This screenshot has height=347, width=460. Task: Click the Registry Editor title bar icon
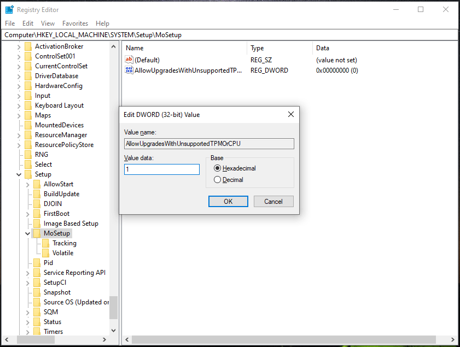(x=9, y=10)
